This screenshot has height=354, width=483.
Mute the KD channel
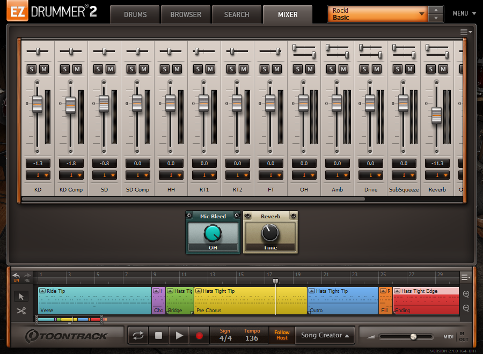click(44, 69)
